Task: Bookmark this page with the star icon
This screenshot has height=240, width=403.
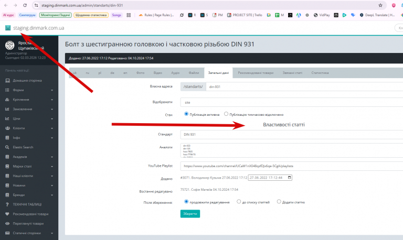Action: 380,5
